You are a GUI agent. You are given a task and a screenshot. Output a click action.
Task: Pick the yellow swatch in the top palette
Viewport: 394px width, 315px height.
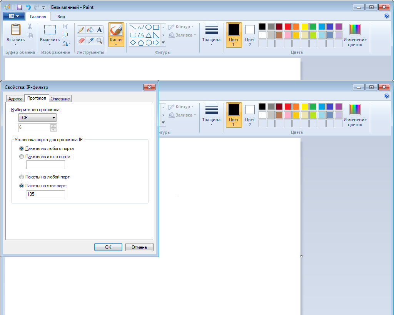(305, 27)
